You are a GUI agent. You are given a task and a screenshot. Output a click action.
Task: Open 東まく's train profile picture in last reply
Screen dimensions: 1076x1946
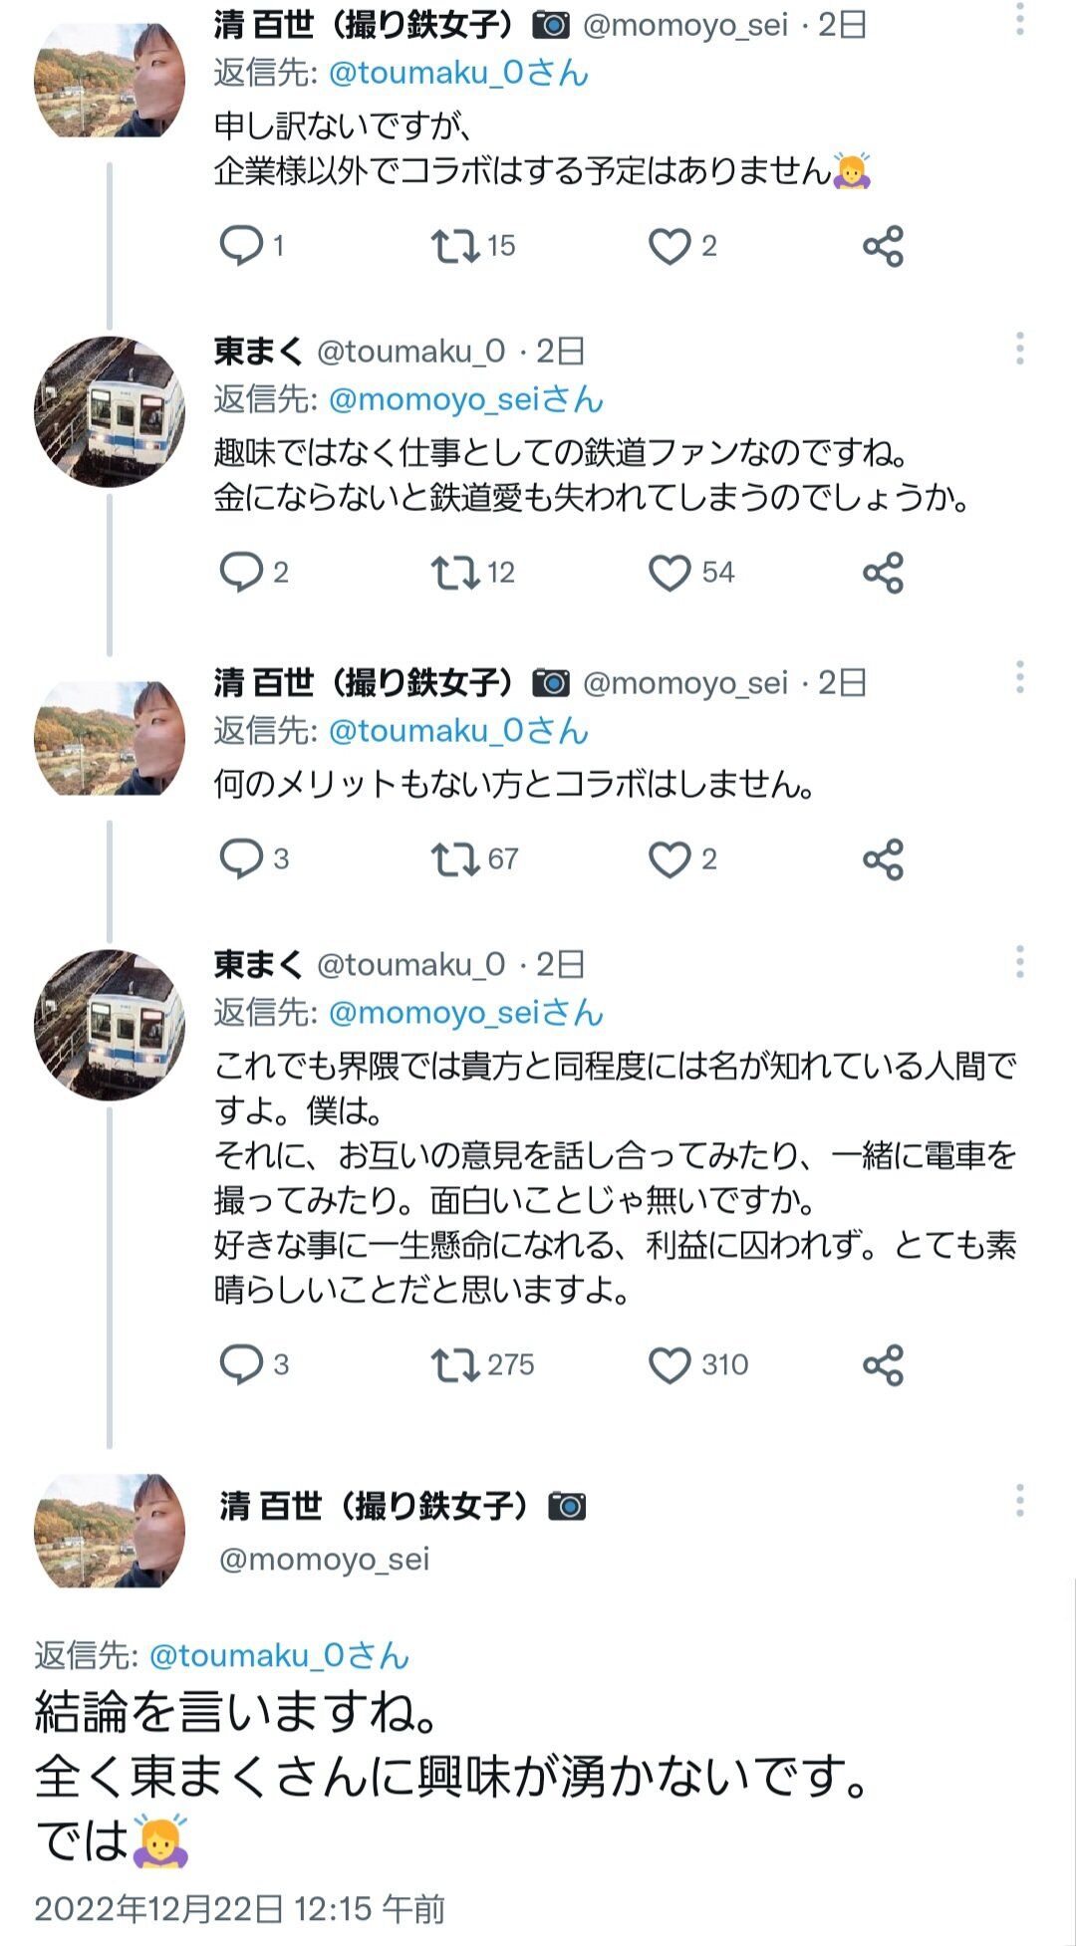click(x=110, y=1024)
